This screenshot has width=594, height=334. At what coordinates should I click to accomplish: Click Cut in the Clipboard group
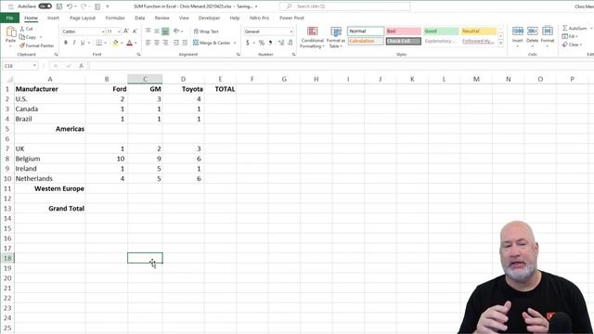(x=26, y=29)
